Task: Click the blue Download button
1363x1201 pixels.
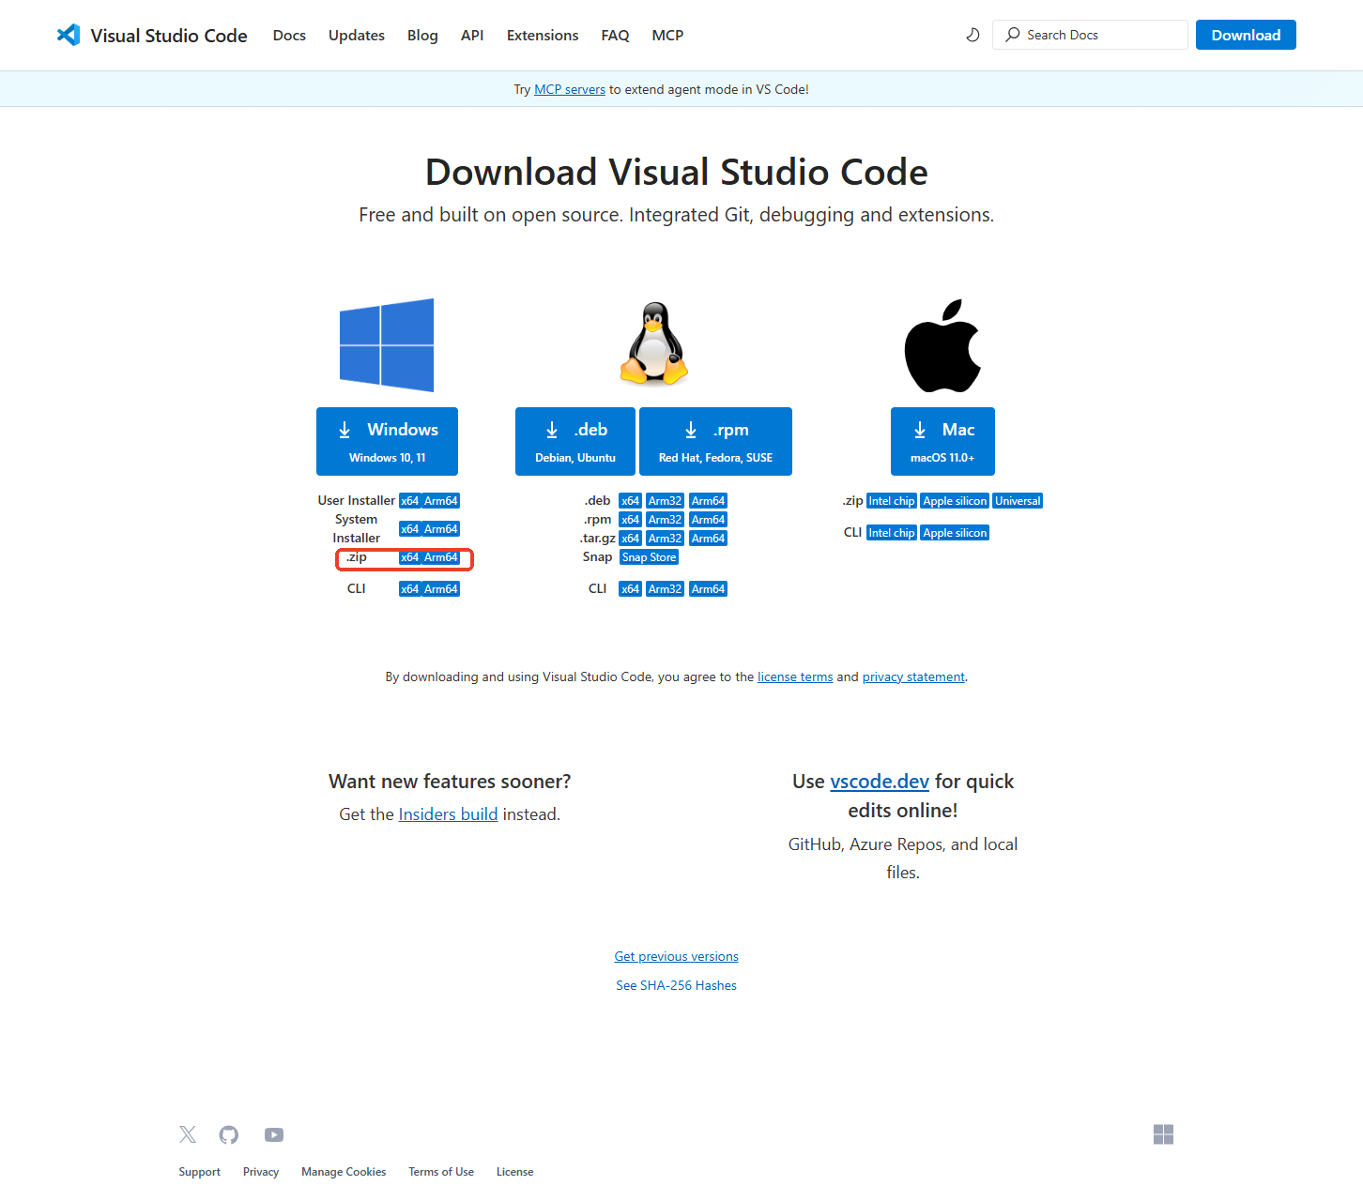Action: click(x=1246, y=35)
